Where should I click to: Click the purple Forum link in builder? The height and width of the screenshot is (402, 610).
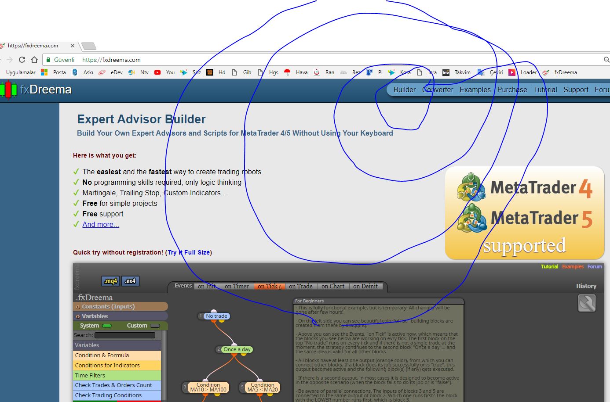[x=595, y=266]
